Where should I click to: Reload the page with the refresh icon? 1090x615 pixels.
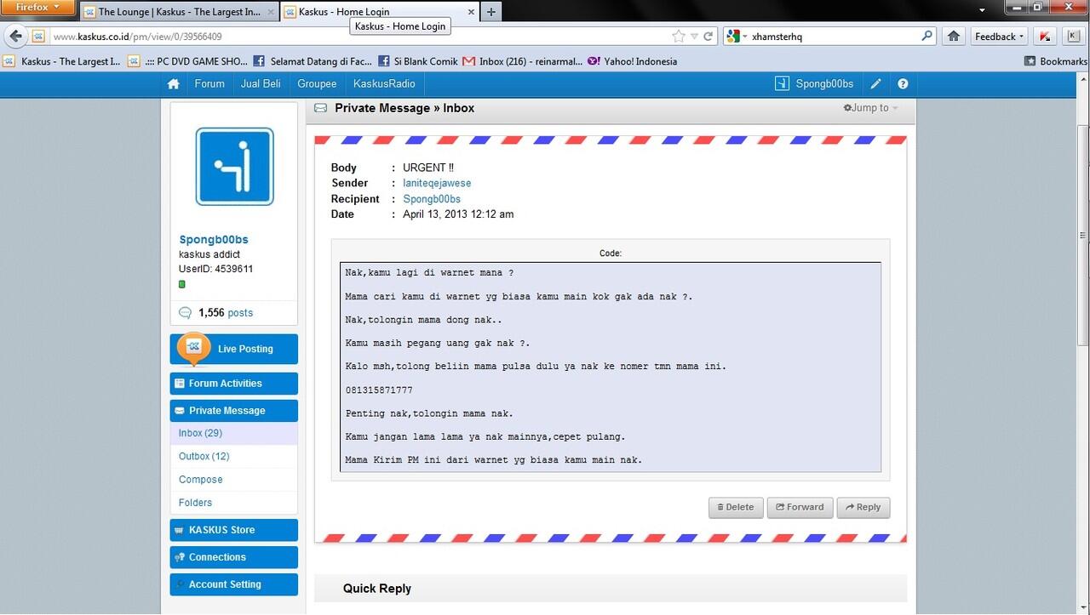coord(708,37)
